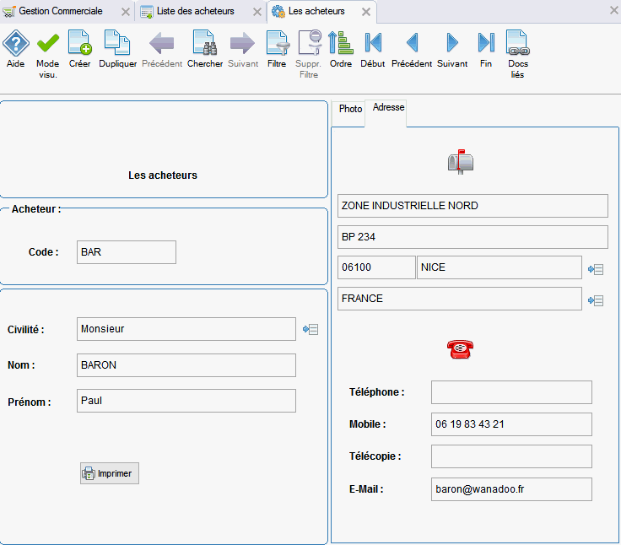Click the E-Mail field baron@wanadoo.fr
The image size is (621, 545).
pos(511,489)
